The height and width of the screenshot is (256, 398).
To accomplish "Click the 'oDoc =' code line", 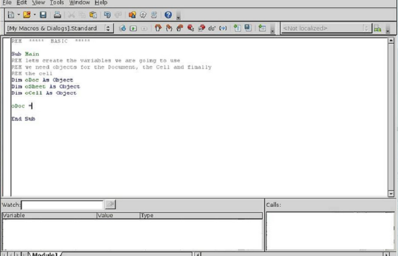I will click(22, 106).
